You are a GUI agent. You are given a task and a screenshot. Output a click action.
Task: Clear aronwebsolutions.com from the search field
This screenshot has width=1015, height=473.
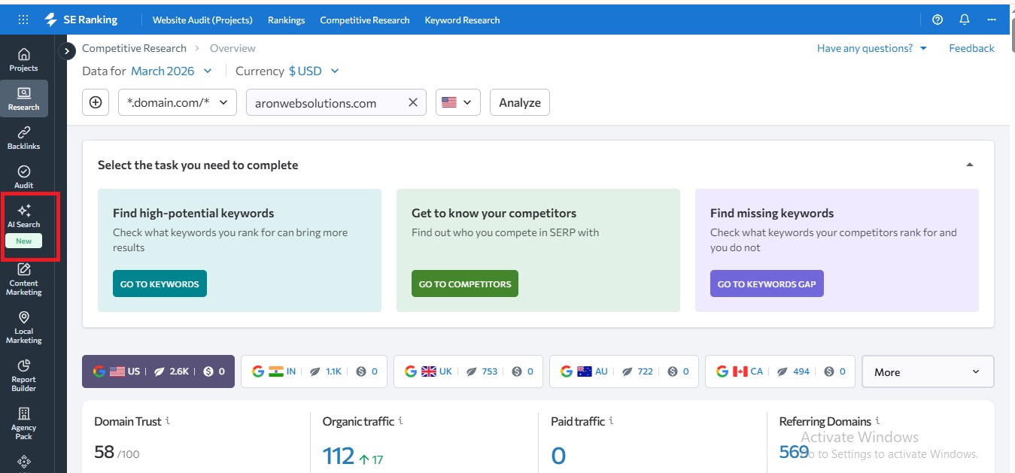coord(412,102)
